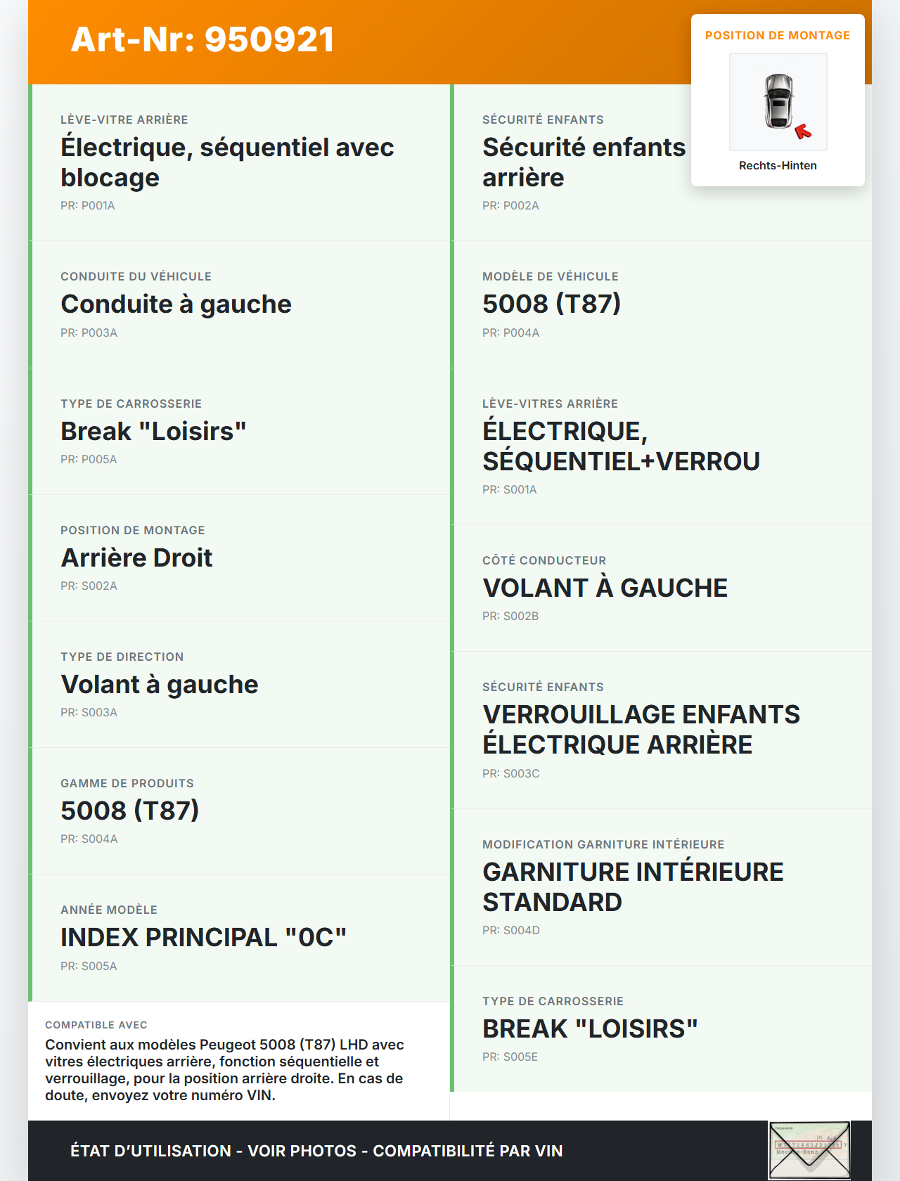This screenshot has height=1181, width=900.
Task: Click the "5008 (T87)" value under Gamme de produits
Action: point(129,811)
